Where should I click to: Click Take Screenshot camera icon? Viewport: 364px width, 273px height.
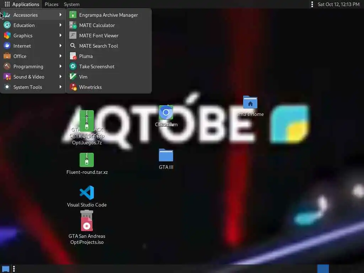tap(73, 66)
